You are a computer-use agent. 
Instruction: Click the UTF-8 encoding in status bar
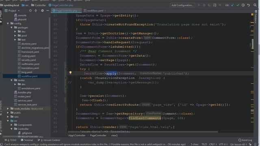(223, 144)
